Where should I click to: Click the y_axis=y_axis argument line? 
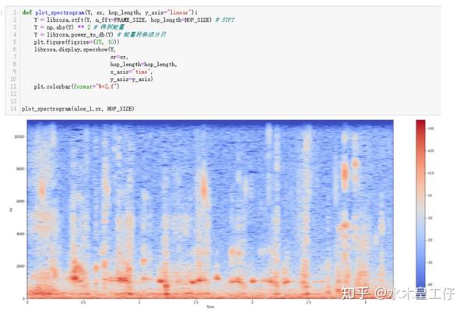pyautogui.click(x=132, y=79)
